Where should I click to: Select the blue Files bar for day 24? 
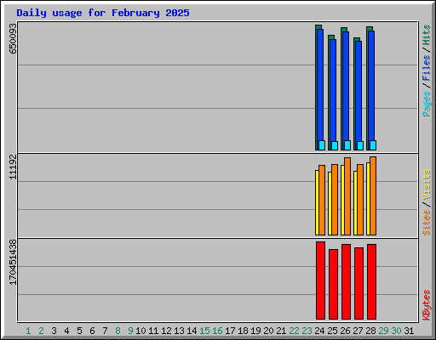[320, 85]
